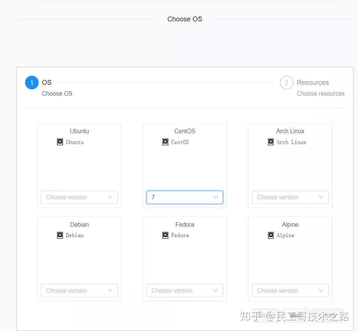
Task: Uncheck the CentOS checkbox
Action: (x=165, y=142)
